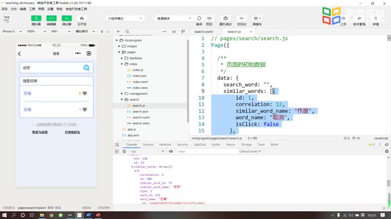Viewport: 391px width, 219px height.
Task: Open the compile mode dropdown
Action: pos(174,18)
